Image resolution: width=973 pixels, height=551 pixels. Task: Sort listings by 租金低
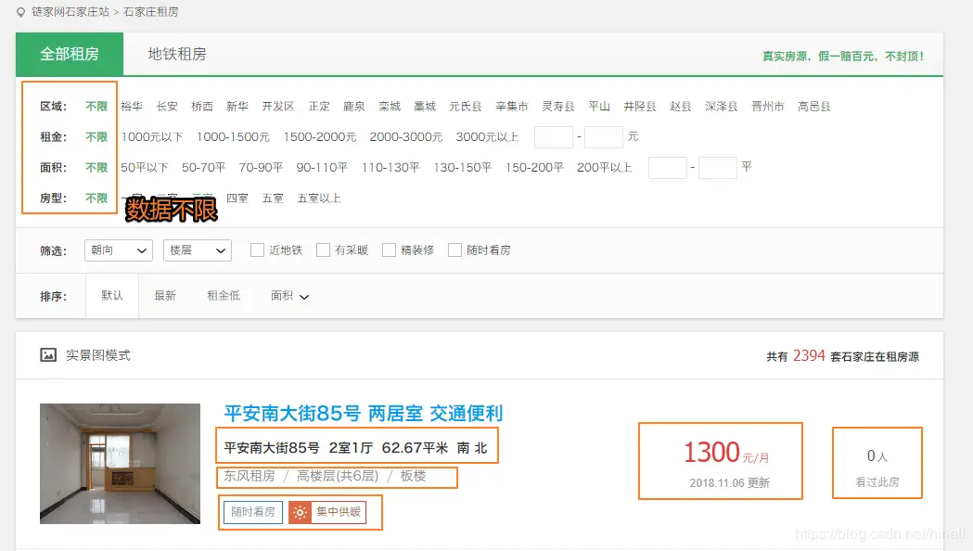pyautogui.click(x=222, y=295)
